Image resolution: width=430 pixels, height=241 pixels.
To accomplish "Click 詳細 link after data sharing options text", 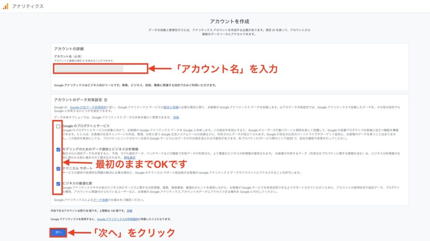I will point(176,118).
